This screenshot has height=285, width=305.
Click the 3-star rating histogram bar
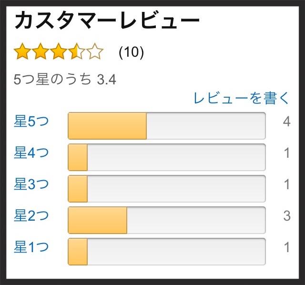click(167, 189)
